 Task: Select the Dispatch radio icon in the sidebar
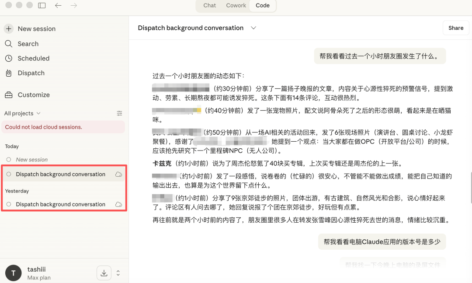coord(10,73)
